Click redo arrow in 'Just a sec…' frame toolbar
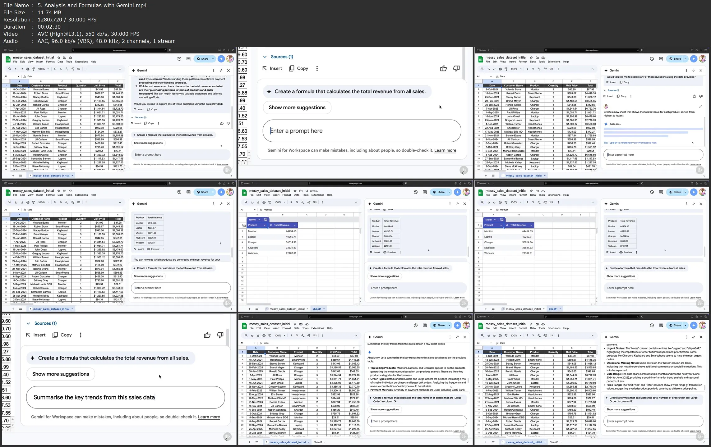 coord(494,69)
